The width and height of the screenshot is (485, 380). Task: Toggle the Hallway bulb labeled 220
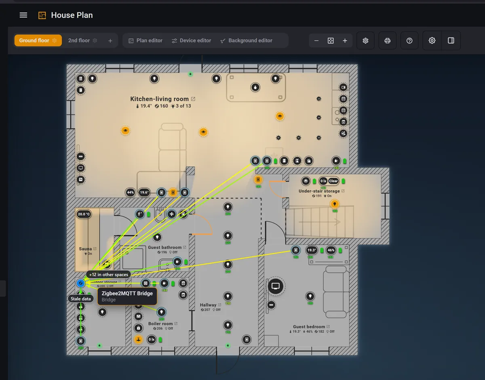click(228, 235)
